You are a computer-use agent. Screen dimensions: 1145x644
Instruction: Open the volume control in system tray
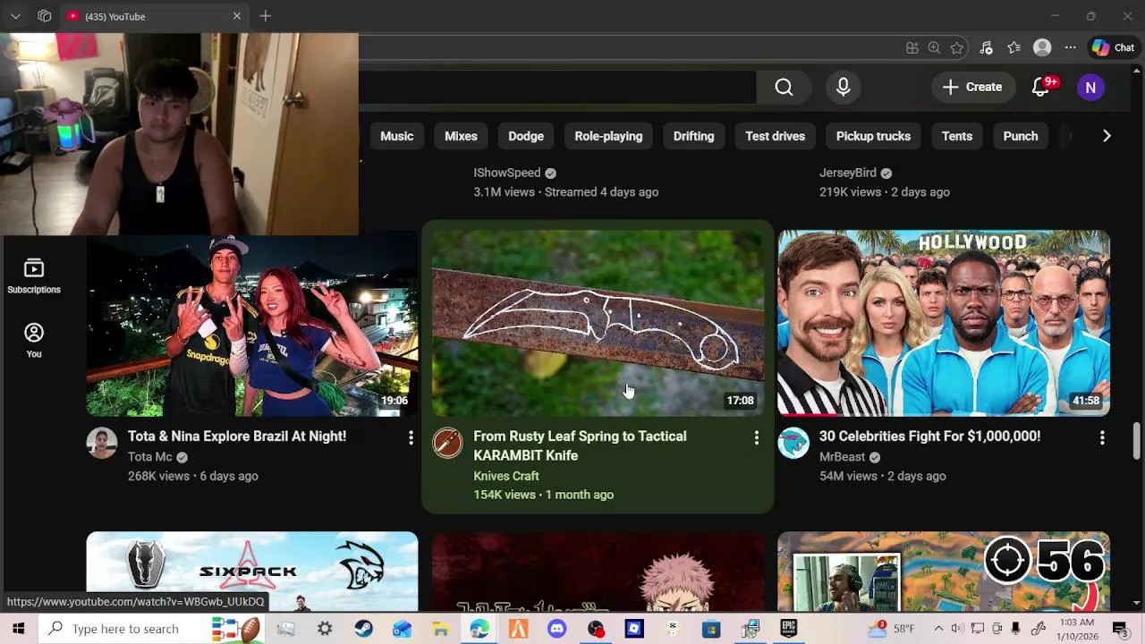point(957,629)
